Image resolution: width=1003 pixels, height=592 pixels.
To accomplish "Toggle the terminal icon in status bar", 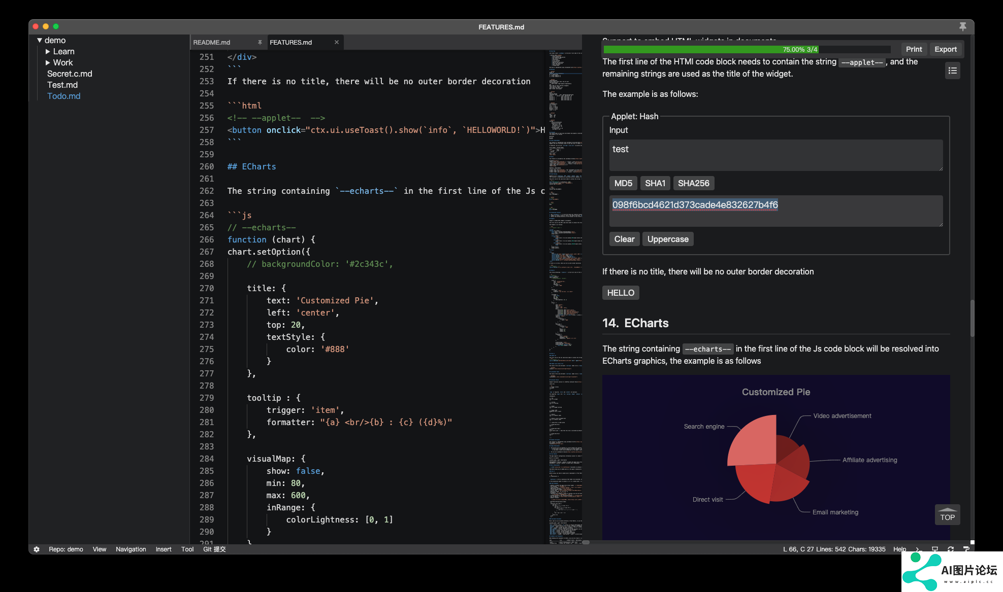I will (918, 549).
